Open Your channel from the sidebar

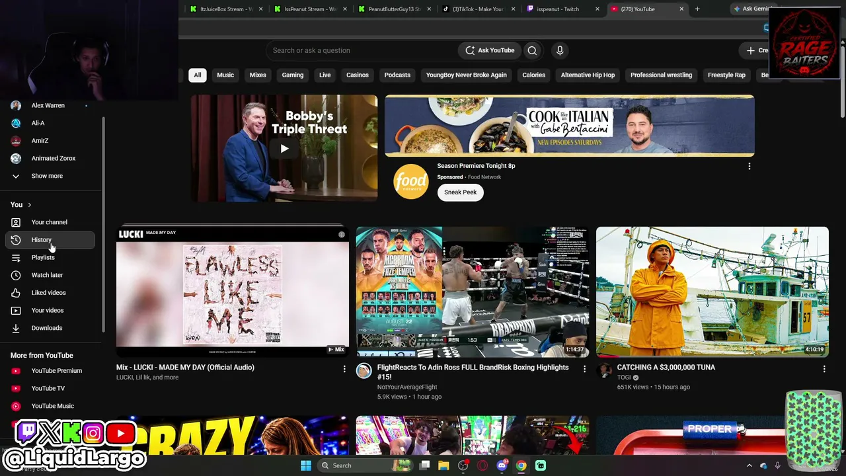click(50, 222)
